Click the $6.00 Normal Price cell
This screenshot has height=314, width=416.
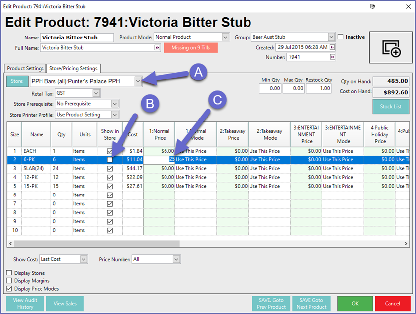pos(159,151)
